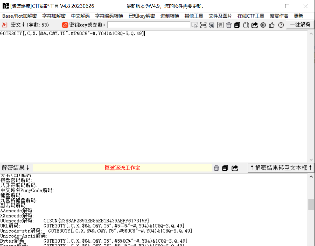Image resolution: width=315 pixels, height=246 pixels.
Task: Click the results pane scrollbar thumb
Action: click(311, 205)
